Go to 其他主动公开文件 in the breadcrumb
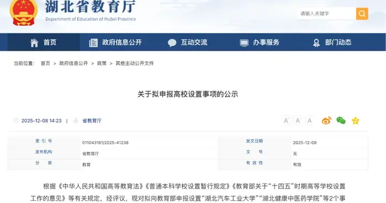Image resolution: width=386 pixels, height=203 pixels. (135, 64)
